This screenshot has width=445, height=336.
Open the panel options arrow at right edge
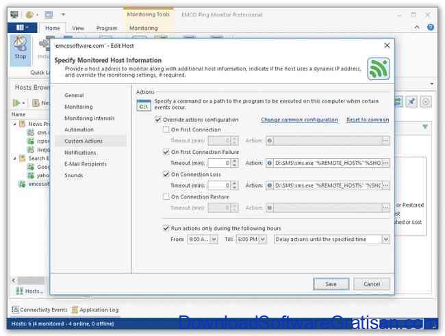[432, 84]
